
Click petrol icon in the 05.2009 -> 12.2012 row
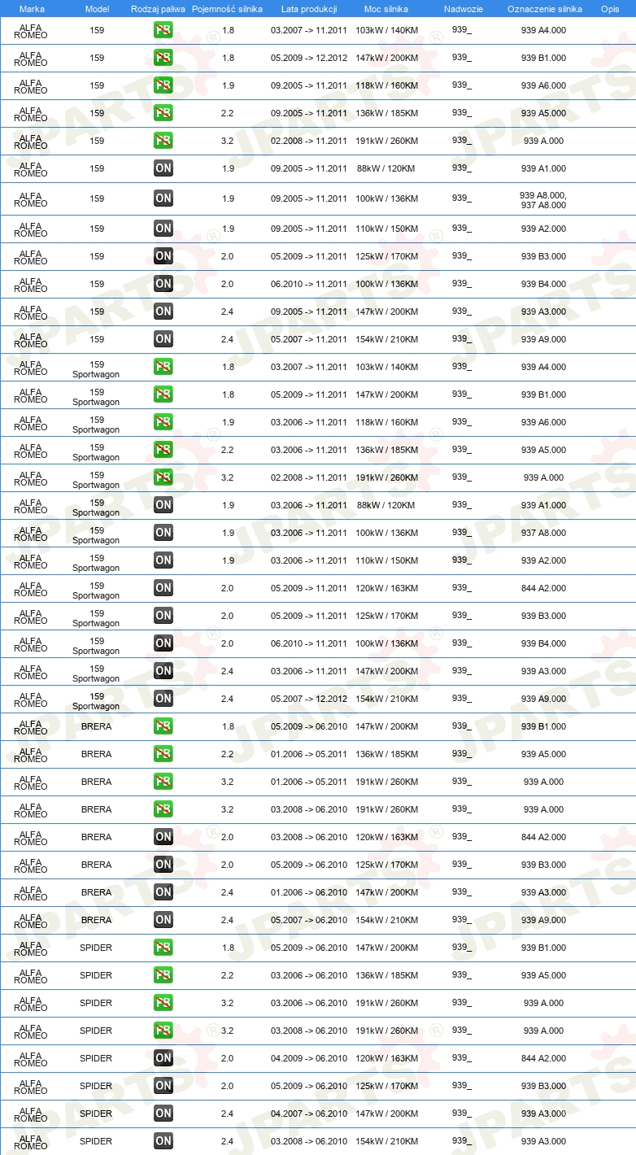[163, 58]
